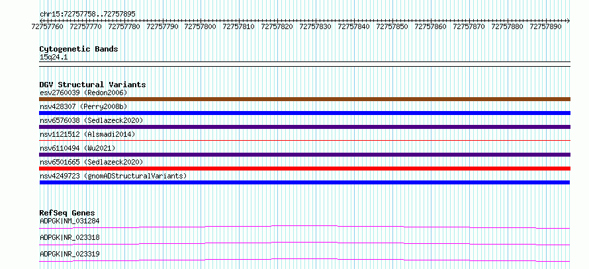Click the purple nsv6110494 variant bar
The image size is (589, 269).
click(x=304, y=155)
